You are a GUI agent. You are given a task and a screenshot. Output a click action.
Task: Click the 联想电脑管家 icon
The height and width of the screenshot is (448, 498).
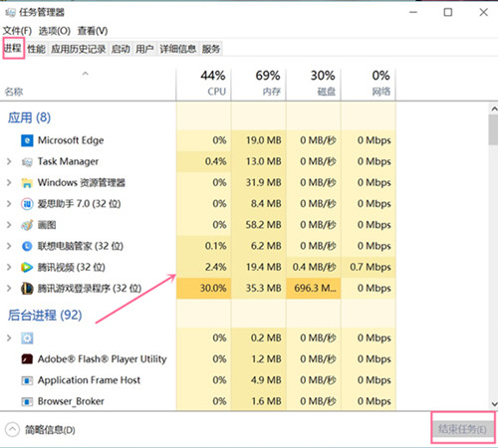tap(27, 246)
